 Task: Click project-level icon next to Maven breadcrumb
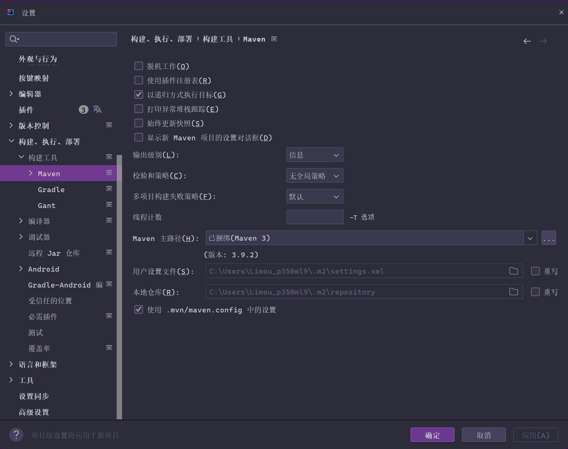(x=274, y=39)
